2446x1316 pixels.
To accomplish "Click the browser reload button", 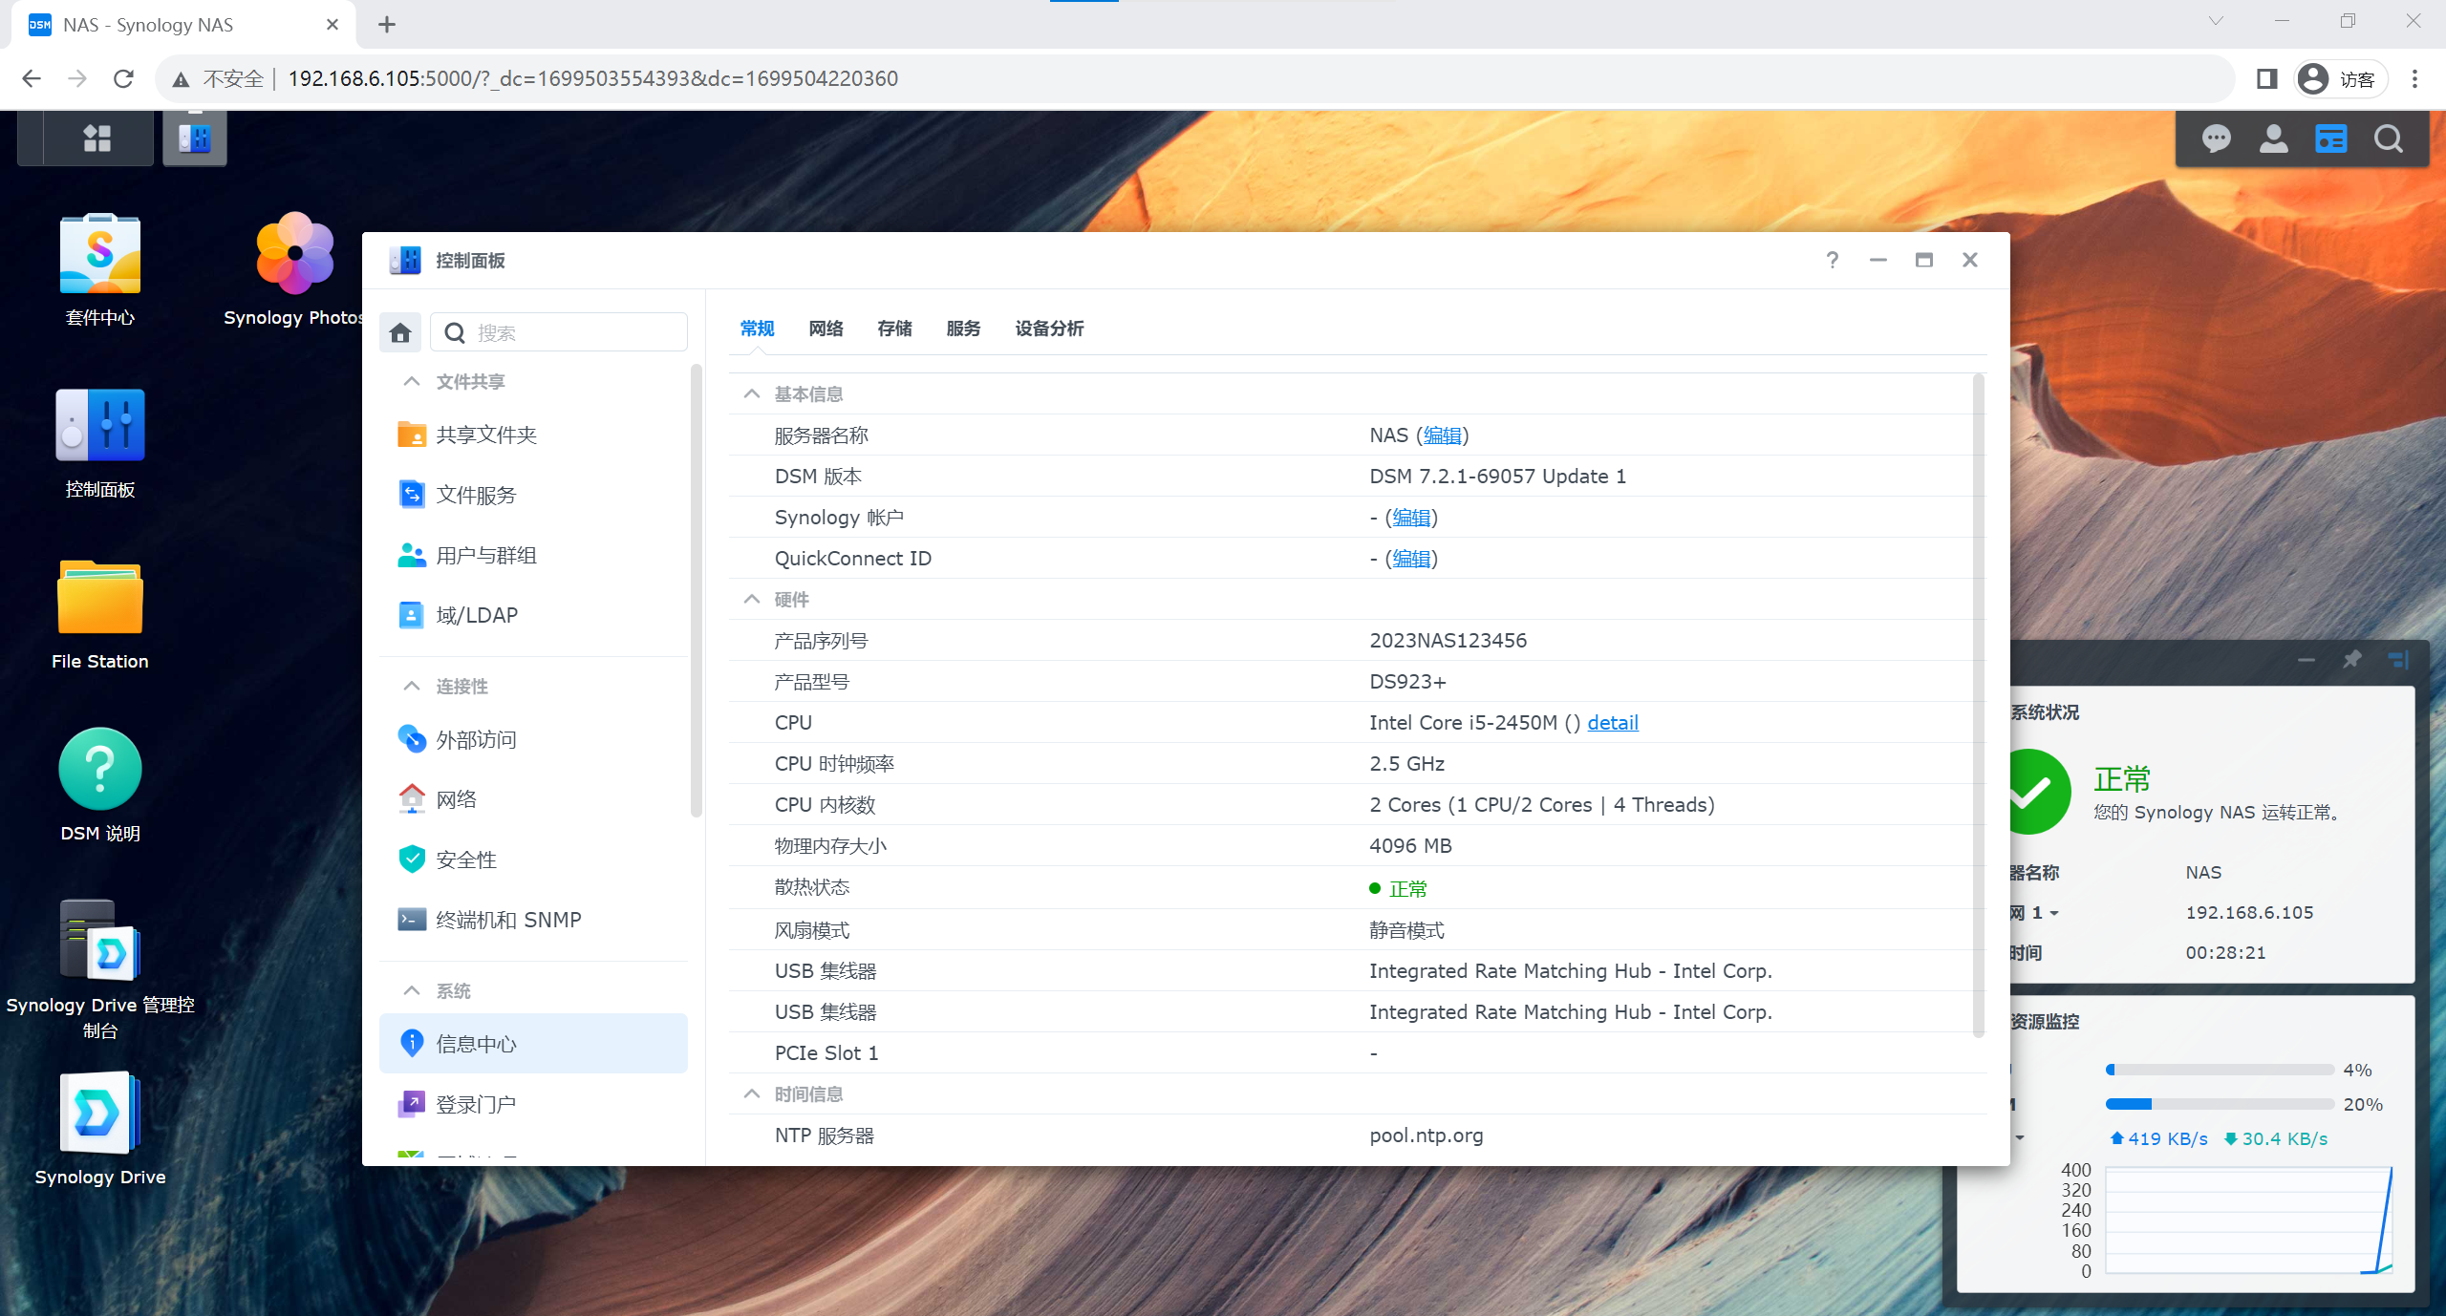I will click(x=123, y=78).
